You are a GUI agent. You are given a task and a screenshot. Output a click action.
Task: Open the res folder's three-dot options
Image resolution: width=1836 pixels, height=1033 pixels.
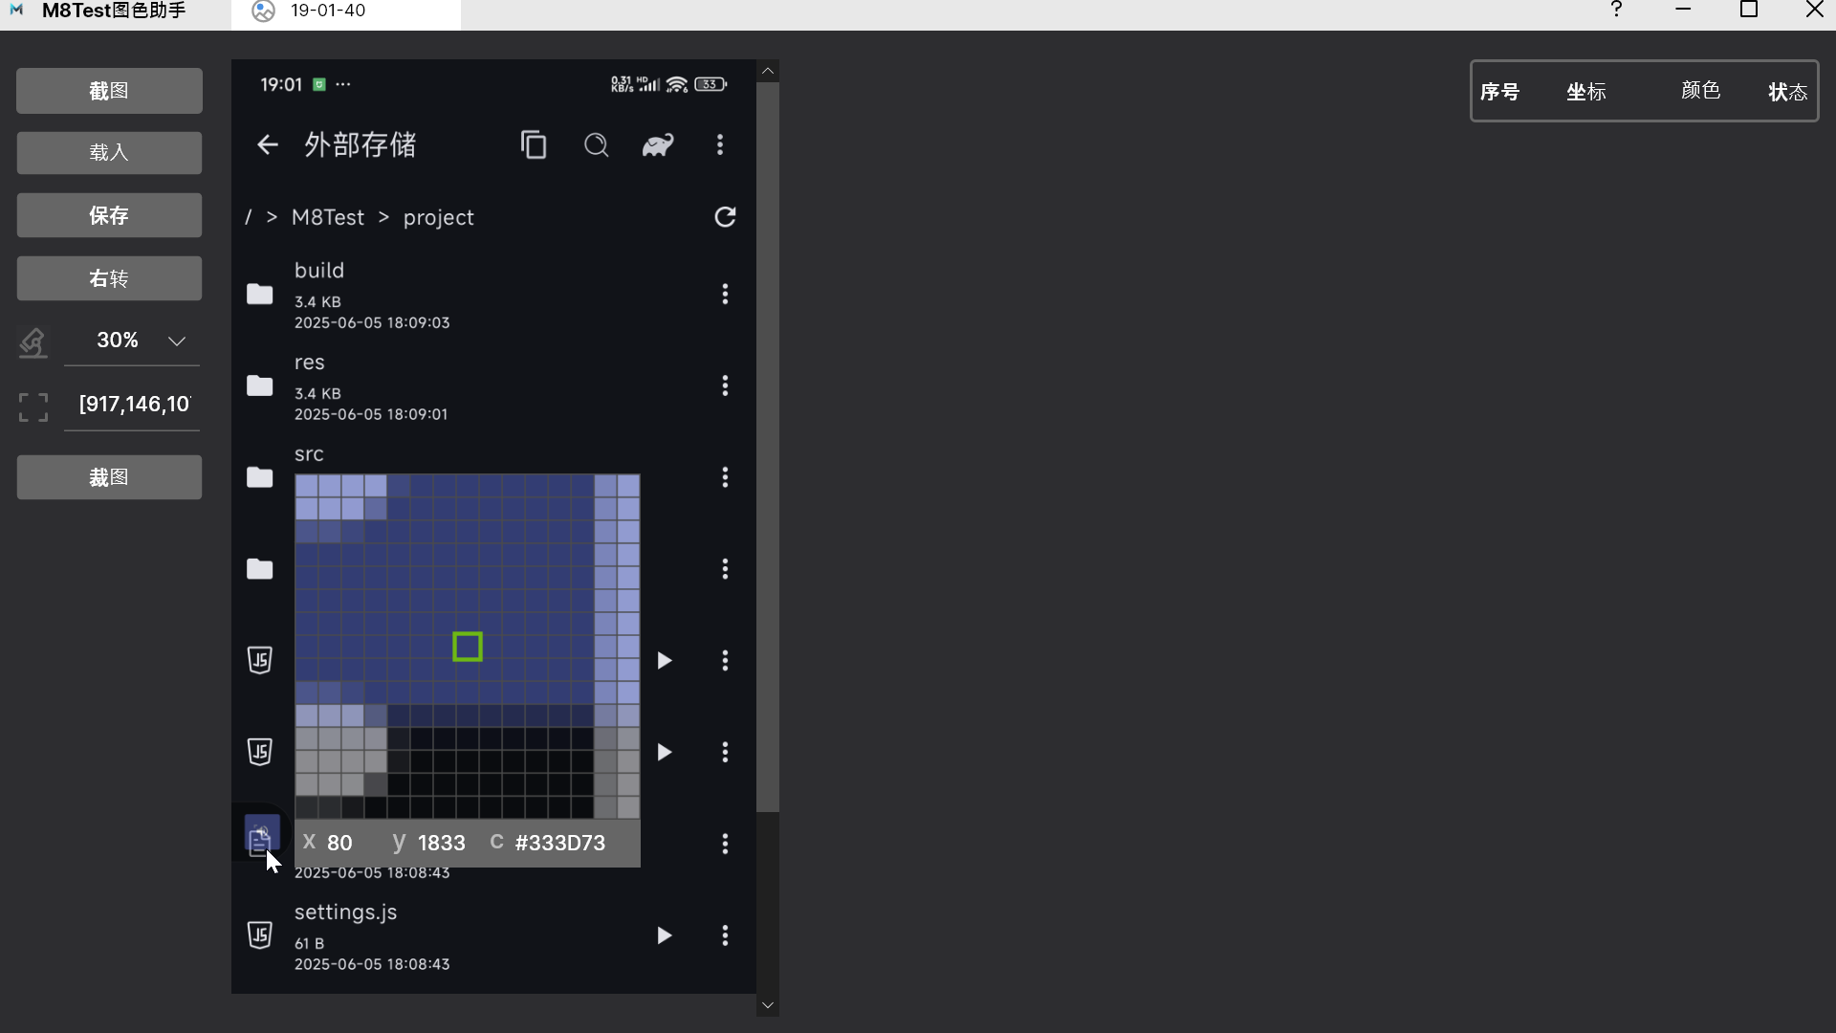click(725, 385)
